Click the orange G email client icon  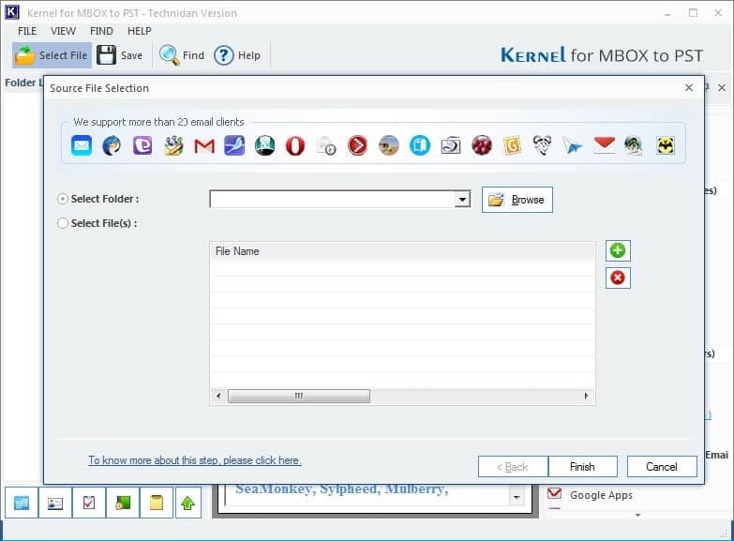(512, 145)
